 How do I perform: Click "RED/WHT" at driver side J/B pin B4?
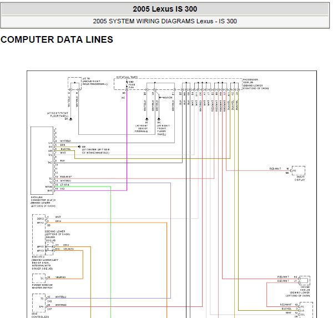(x=283, y=277)
